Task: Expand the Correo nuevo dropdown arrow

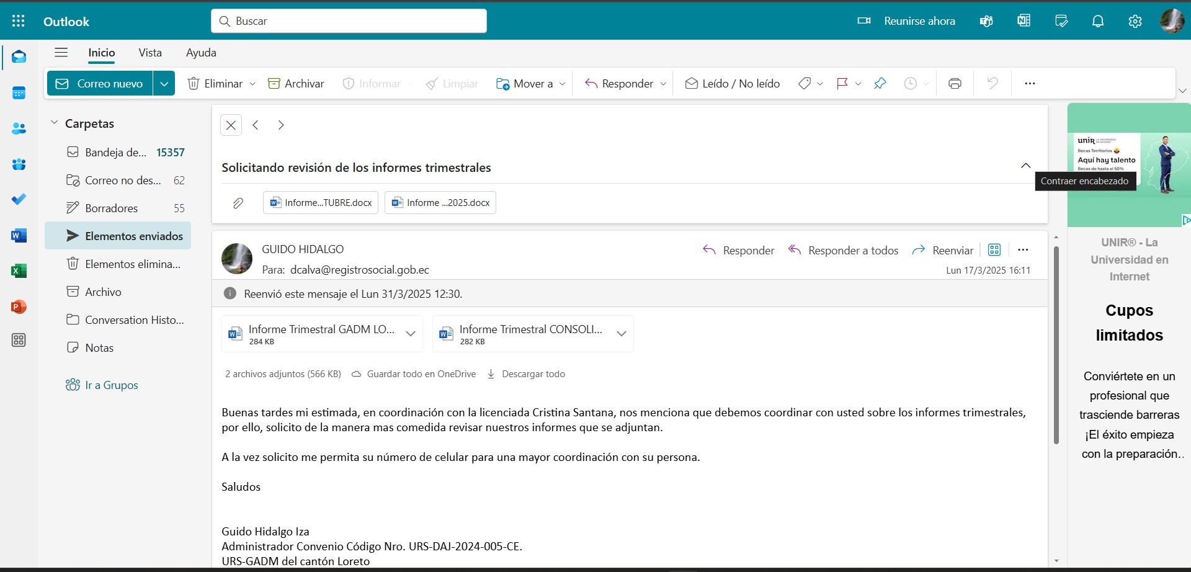Action: tap(164, 84)
